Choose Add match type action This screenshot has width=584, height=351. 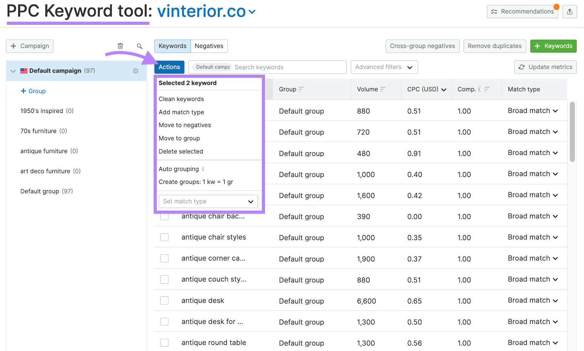coord(181,112)
